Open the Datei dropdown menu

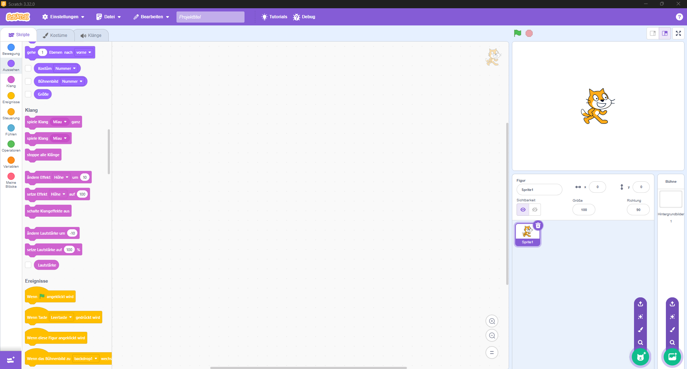(x=109, y=17)
